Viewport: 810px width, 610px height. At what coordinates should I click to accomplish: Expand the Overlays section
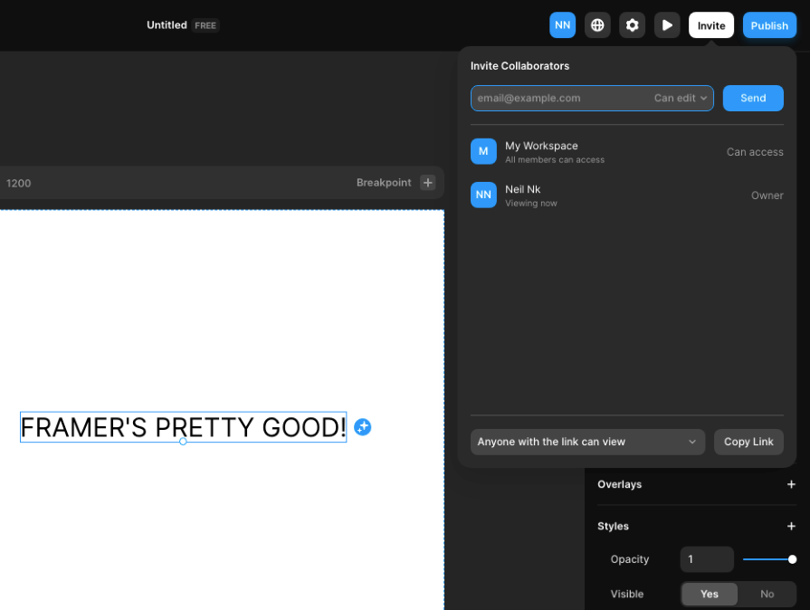(x=790, y=485)
